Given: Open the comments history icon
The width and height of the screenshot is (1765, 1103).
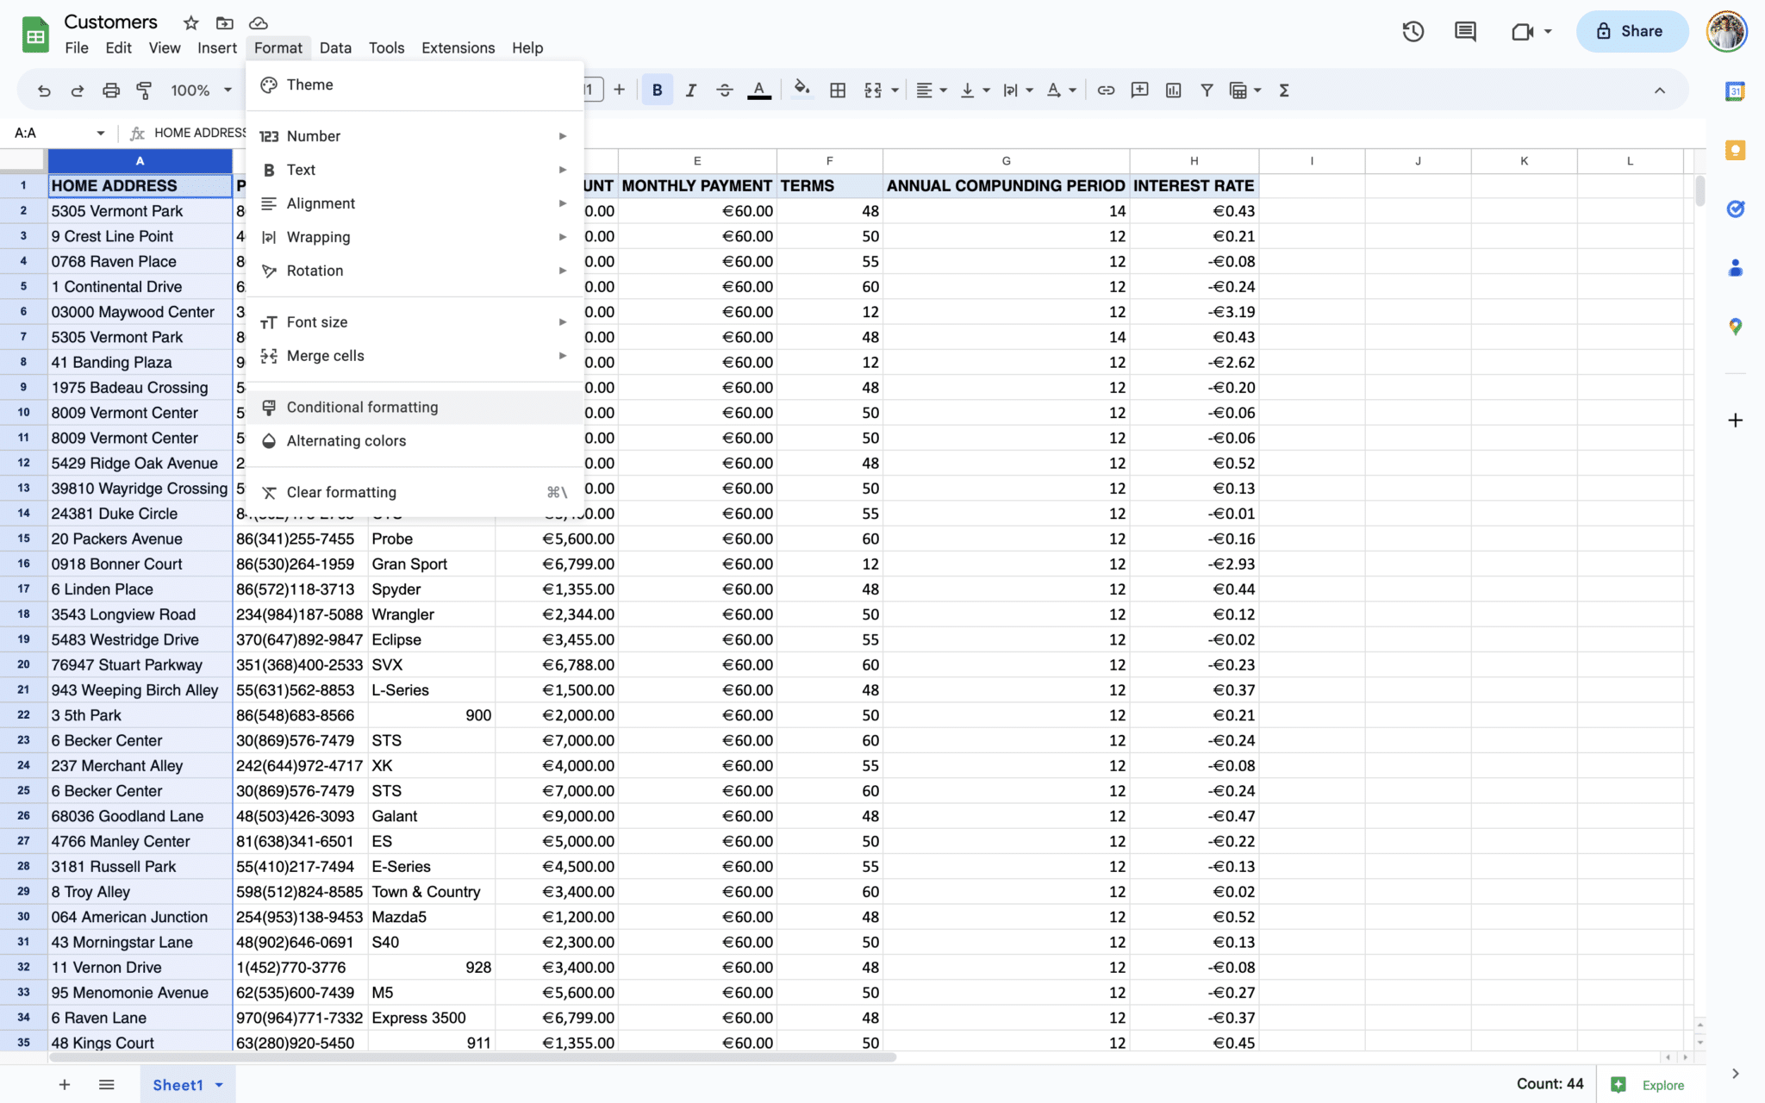Looking at the screenshot, I should click(1465, 32).
